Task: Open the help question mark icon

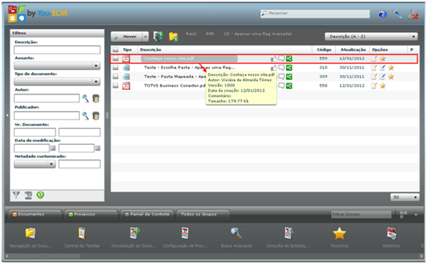Action: (382, 14)
